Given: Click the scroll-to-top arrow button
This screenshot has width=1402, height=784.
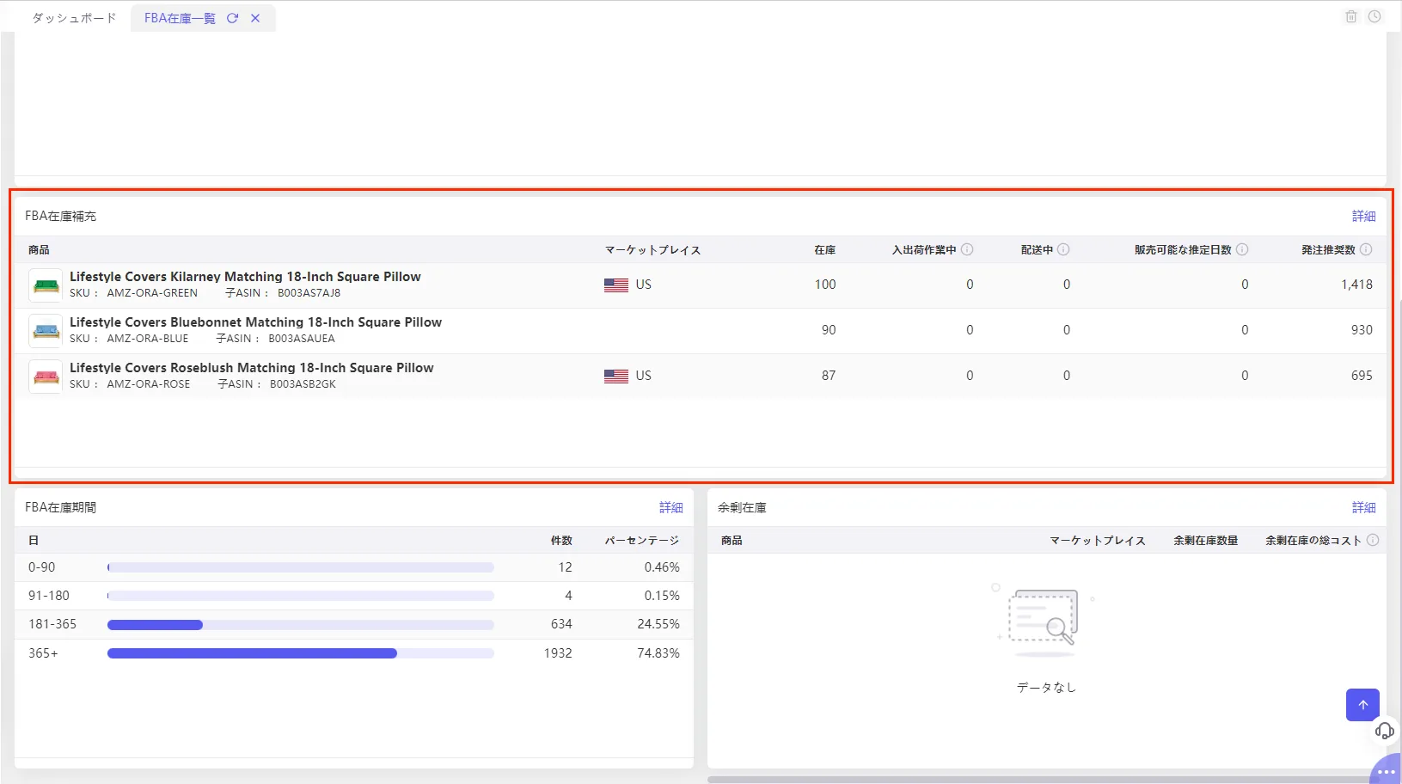Looking at the screenshot, I should point(1362,705).
